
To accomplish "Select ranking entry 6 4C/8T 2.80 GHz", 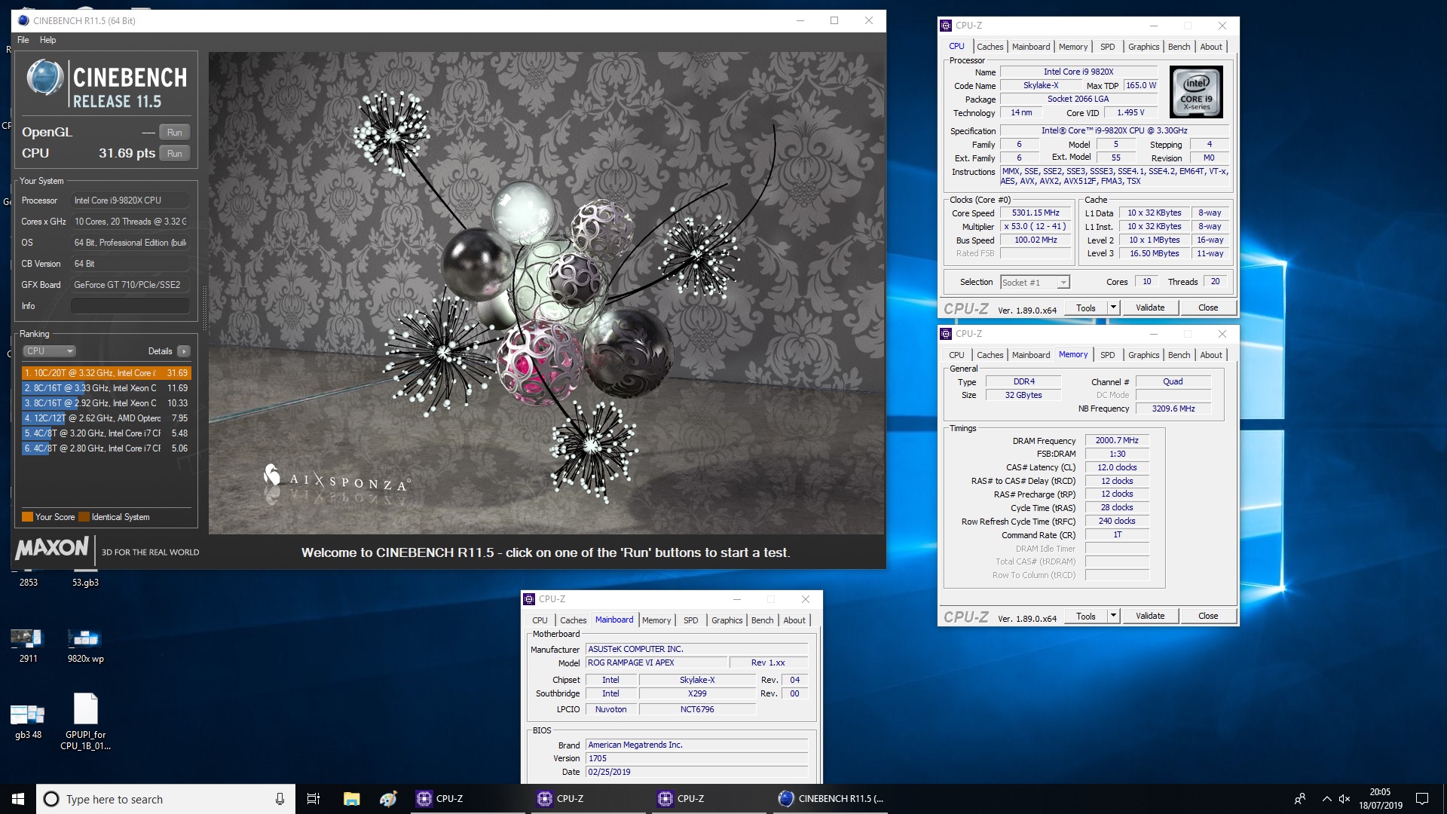I will (x=106, y=448).
